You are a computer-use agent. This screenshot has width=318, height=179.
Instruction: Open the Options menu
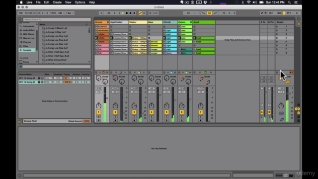pyautogui.click(x=80, y=2)
